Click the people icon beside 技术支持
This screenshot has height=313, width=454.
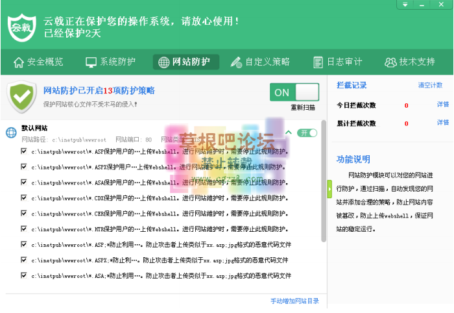point(390,62)
